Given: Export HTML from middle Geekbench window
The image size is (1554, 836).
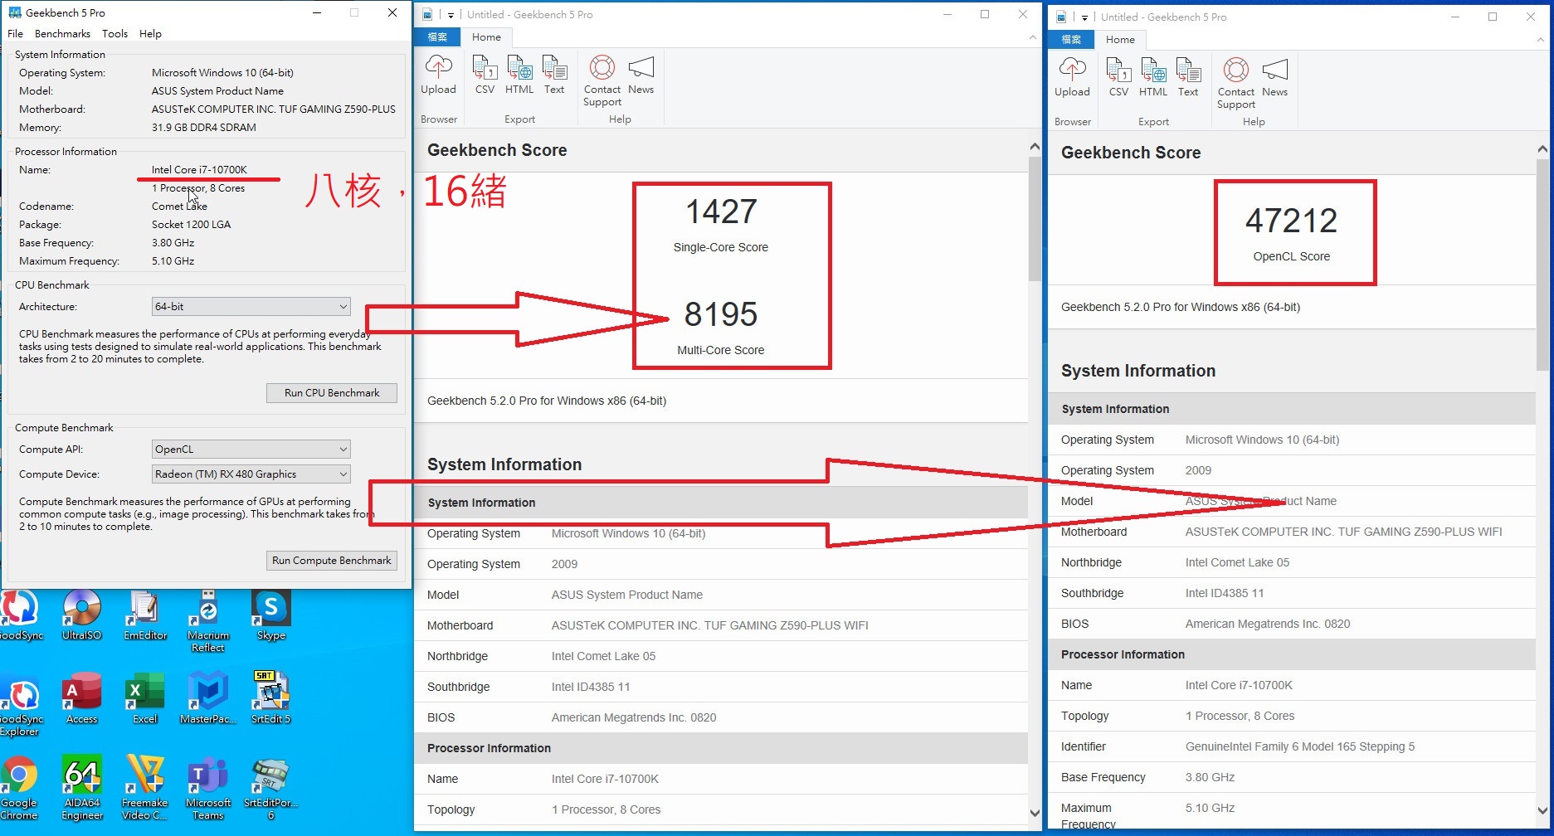Looking at the screenshot, I should (519, 75).
